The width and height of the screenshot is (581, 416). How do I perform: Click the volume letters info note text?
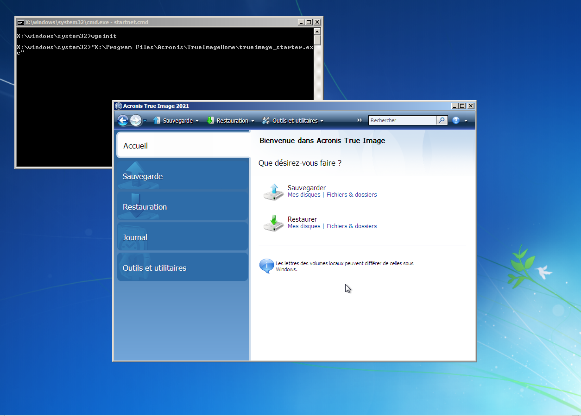tap(345, 266)
